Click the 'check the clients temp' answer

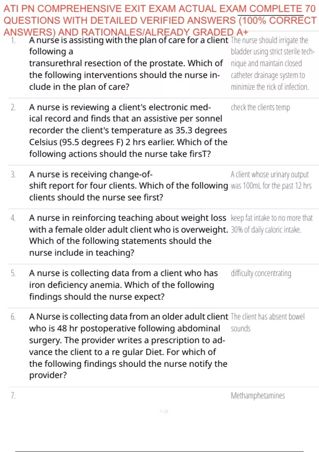pos(260,107)
